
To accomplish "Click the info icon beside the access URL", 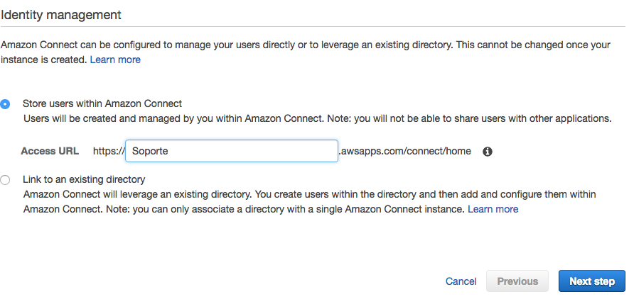I will click(x=488, y=152).
